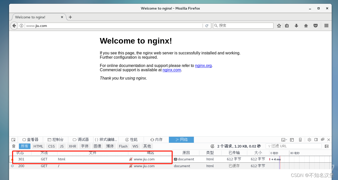Toggle the JS request filter
Image resolution: width=338 pixels, height=180 pixels.
pyautogui.click(x=62, y=146)
